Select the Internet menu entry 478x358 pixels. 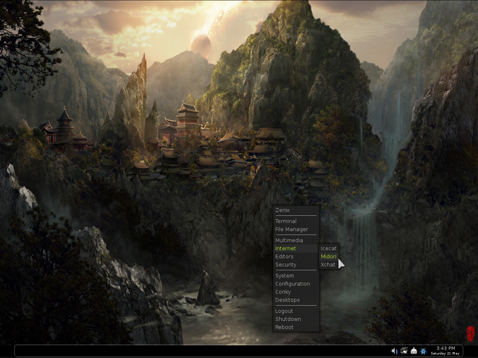point(296,248)
